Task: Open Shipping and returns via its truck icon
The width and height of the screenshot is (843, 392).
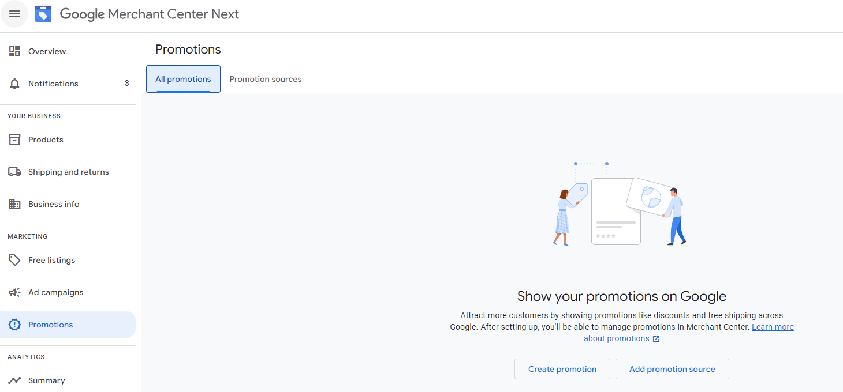Action: [x=14, y=171]
